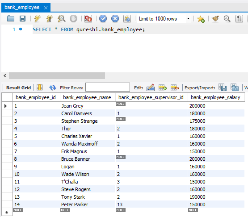Click the Erik Magnus name cell
This screenshot has width=248, height=217.
(x=88, y=151)
